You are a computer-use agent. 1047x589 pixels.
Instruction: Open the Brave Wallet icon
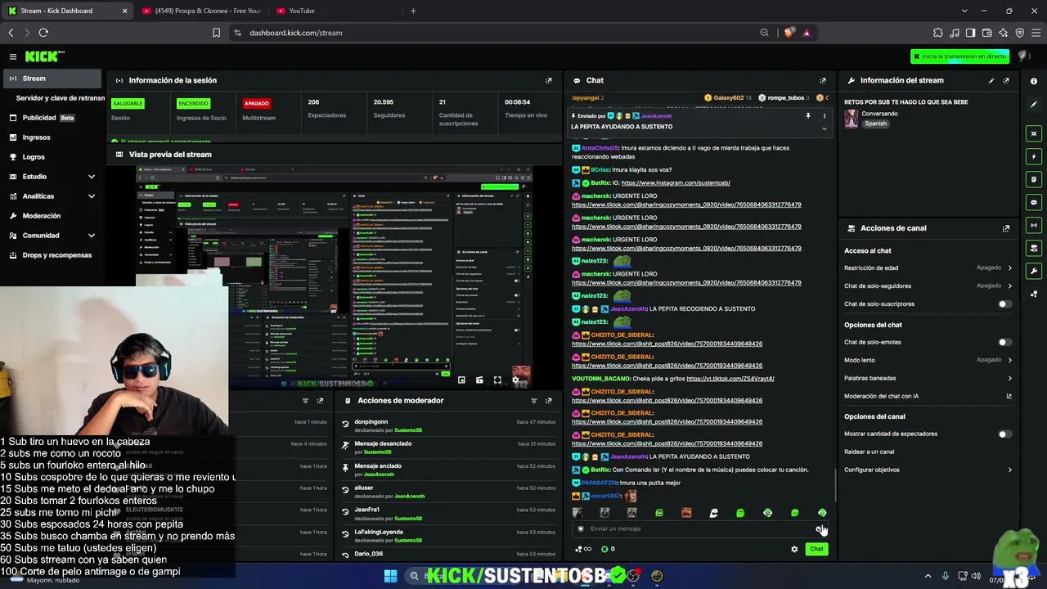[x=987, y=33]
